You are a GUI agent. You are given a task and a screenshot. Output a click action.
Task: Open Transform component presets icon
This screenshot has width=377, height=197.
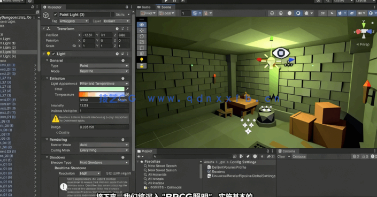122,29
